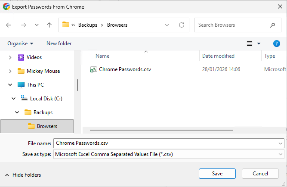The height and width of the screenshot is (187, 287).
Task: Click the CSV file's Excel icon
Action: point(93,69)
